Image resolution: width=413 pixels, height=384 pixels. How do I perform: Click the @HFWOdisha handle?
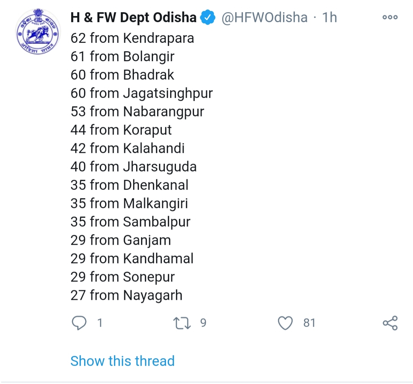(265, 18)
